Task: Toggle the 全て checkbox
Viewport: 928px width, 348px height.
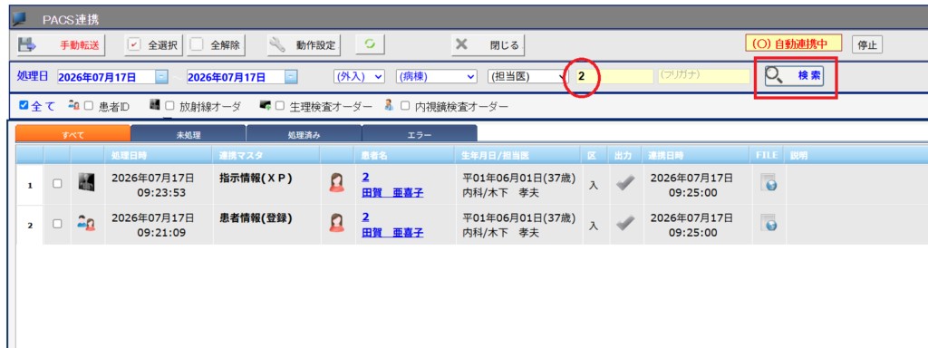Action: pos(24,106)
